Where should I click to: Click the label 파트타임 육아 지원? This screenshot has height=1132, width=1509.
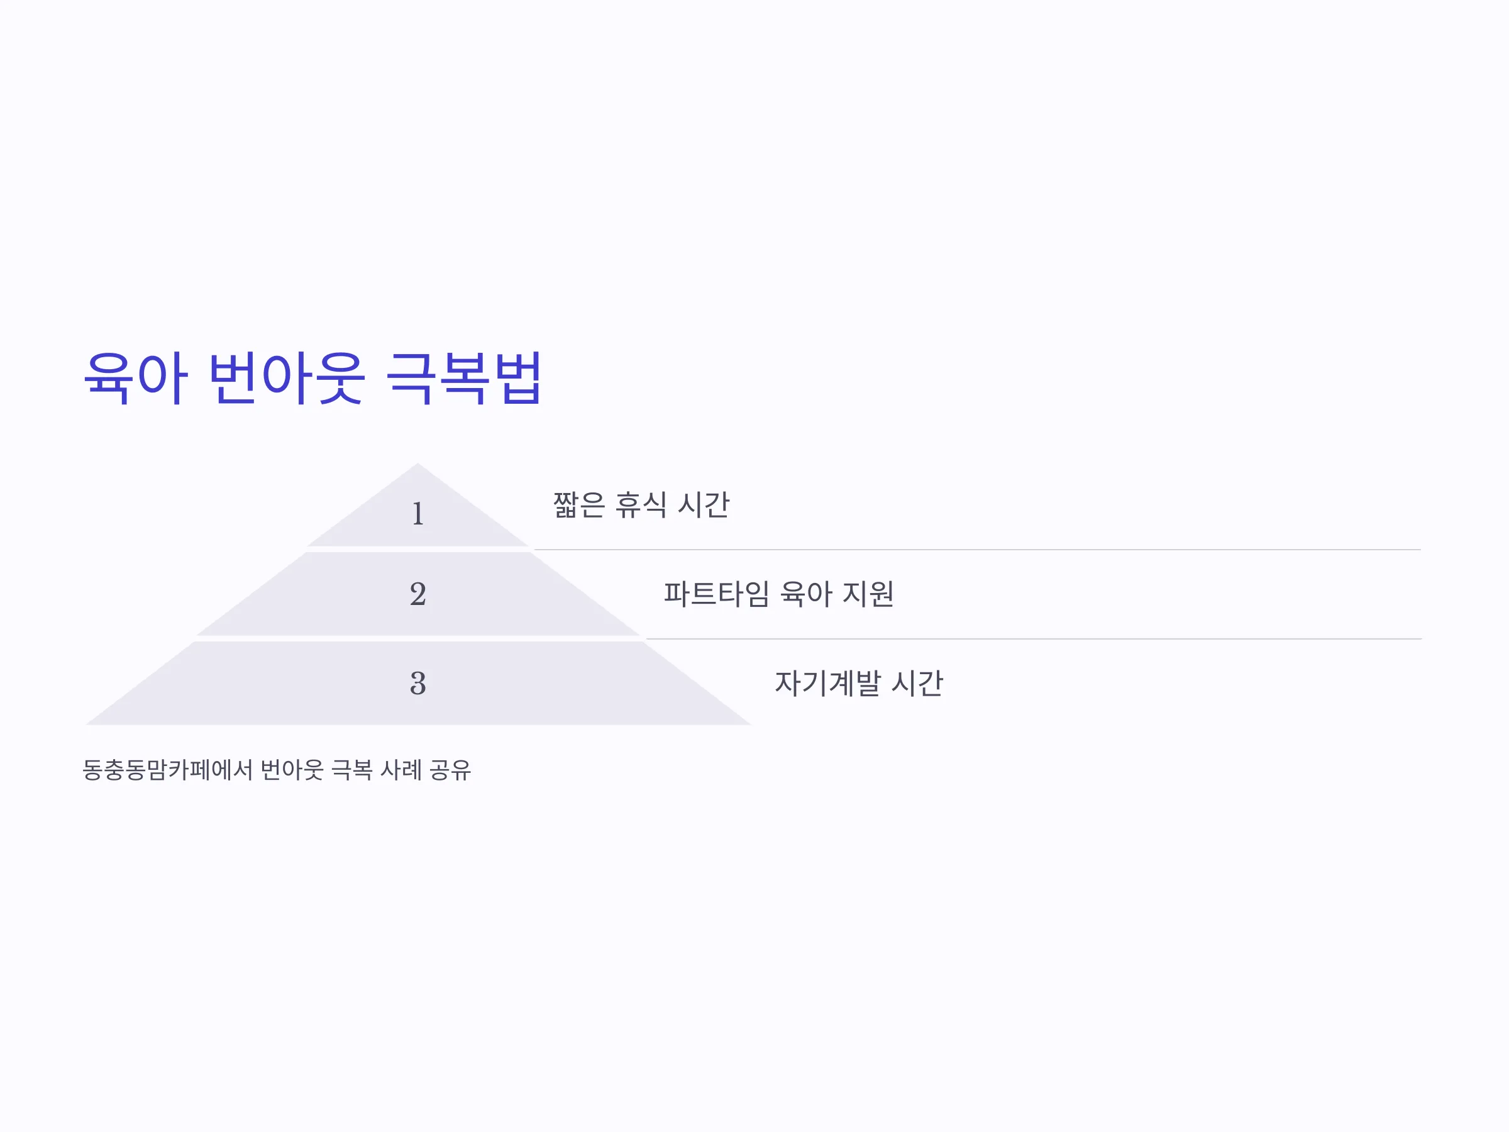(x=778, y=594)
